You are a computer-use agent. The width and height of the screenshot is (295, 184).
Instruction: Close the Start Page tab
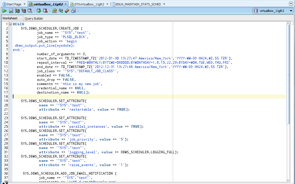tap(25, 4)
